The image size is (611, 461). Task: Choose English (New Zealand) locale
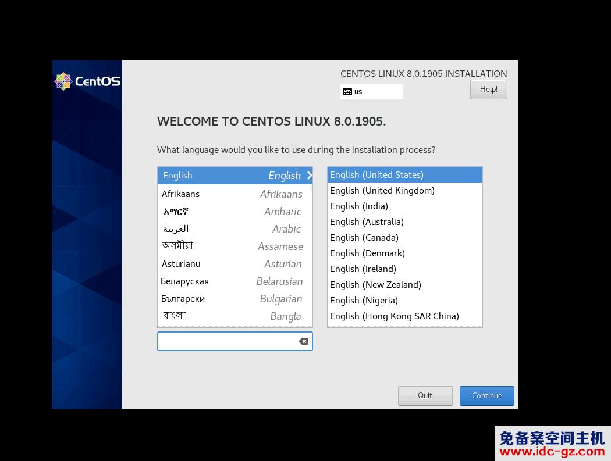point(405,285)
